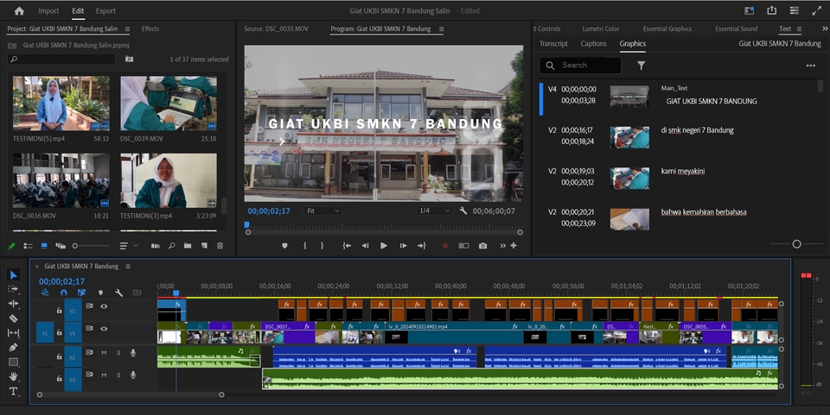Open Source: DSC_0035.MOV tab
This screenshot has height=415, width=830.
pos(276,28)
